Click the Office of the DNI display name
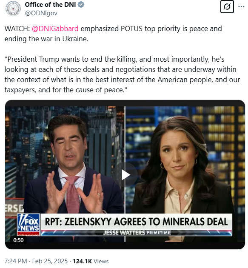Screen dimensions: 248x268 coord(50,5)
